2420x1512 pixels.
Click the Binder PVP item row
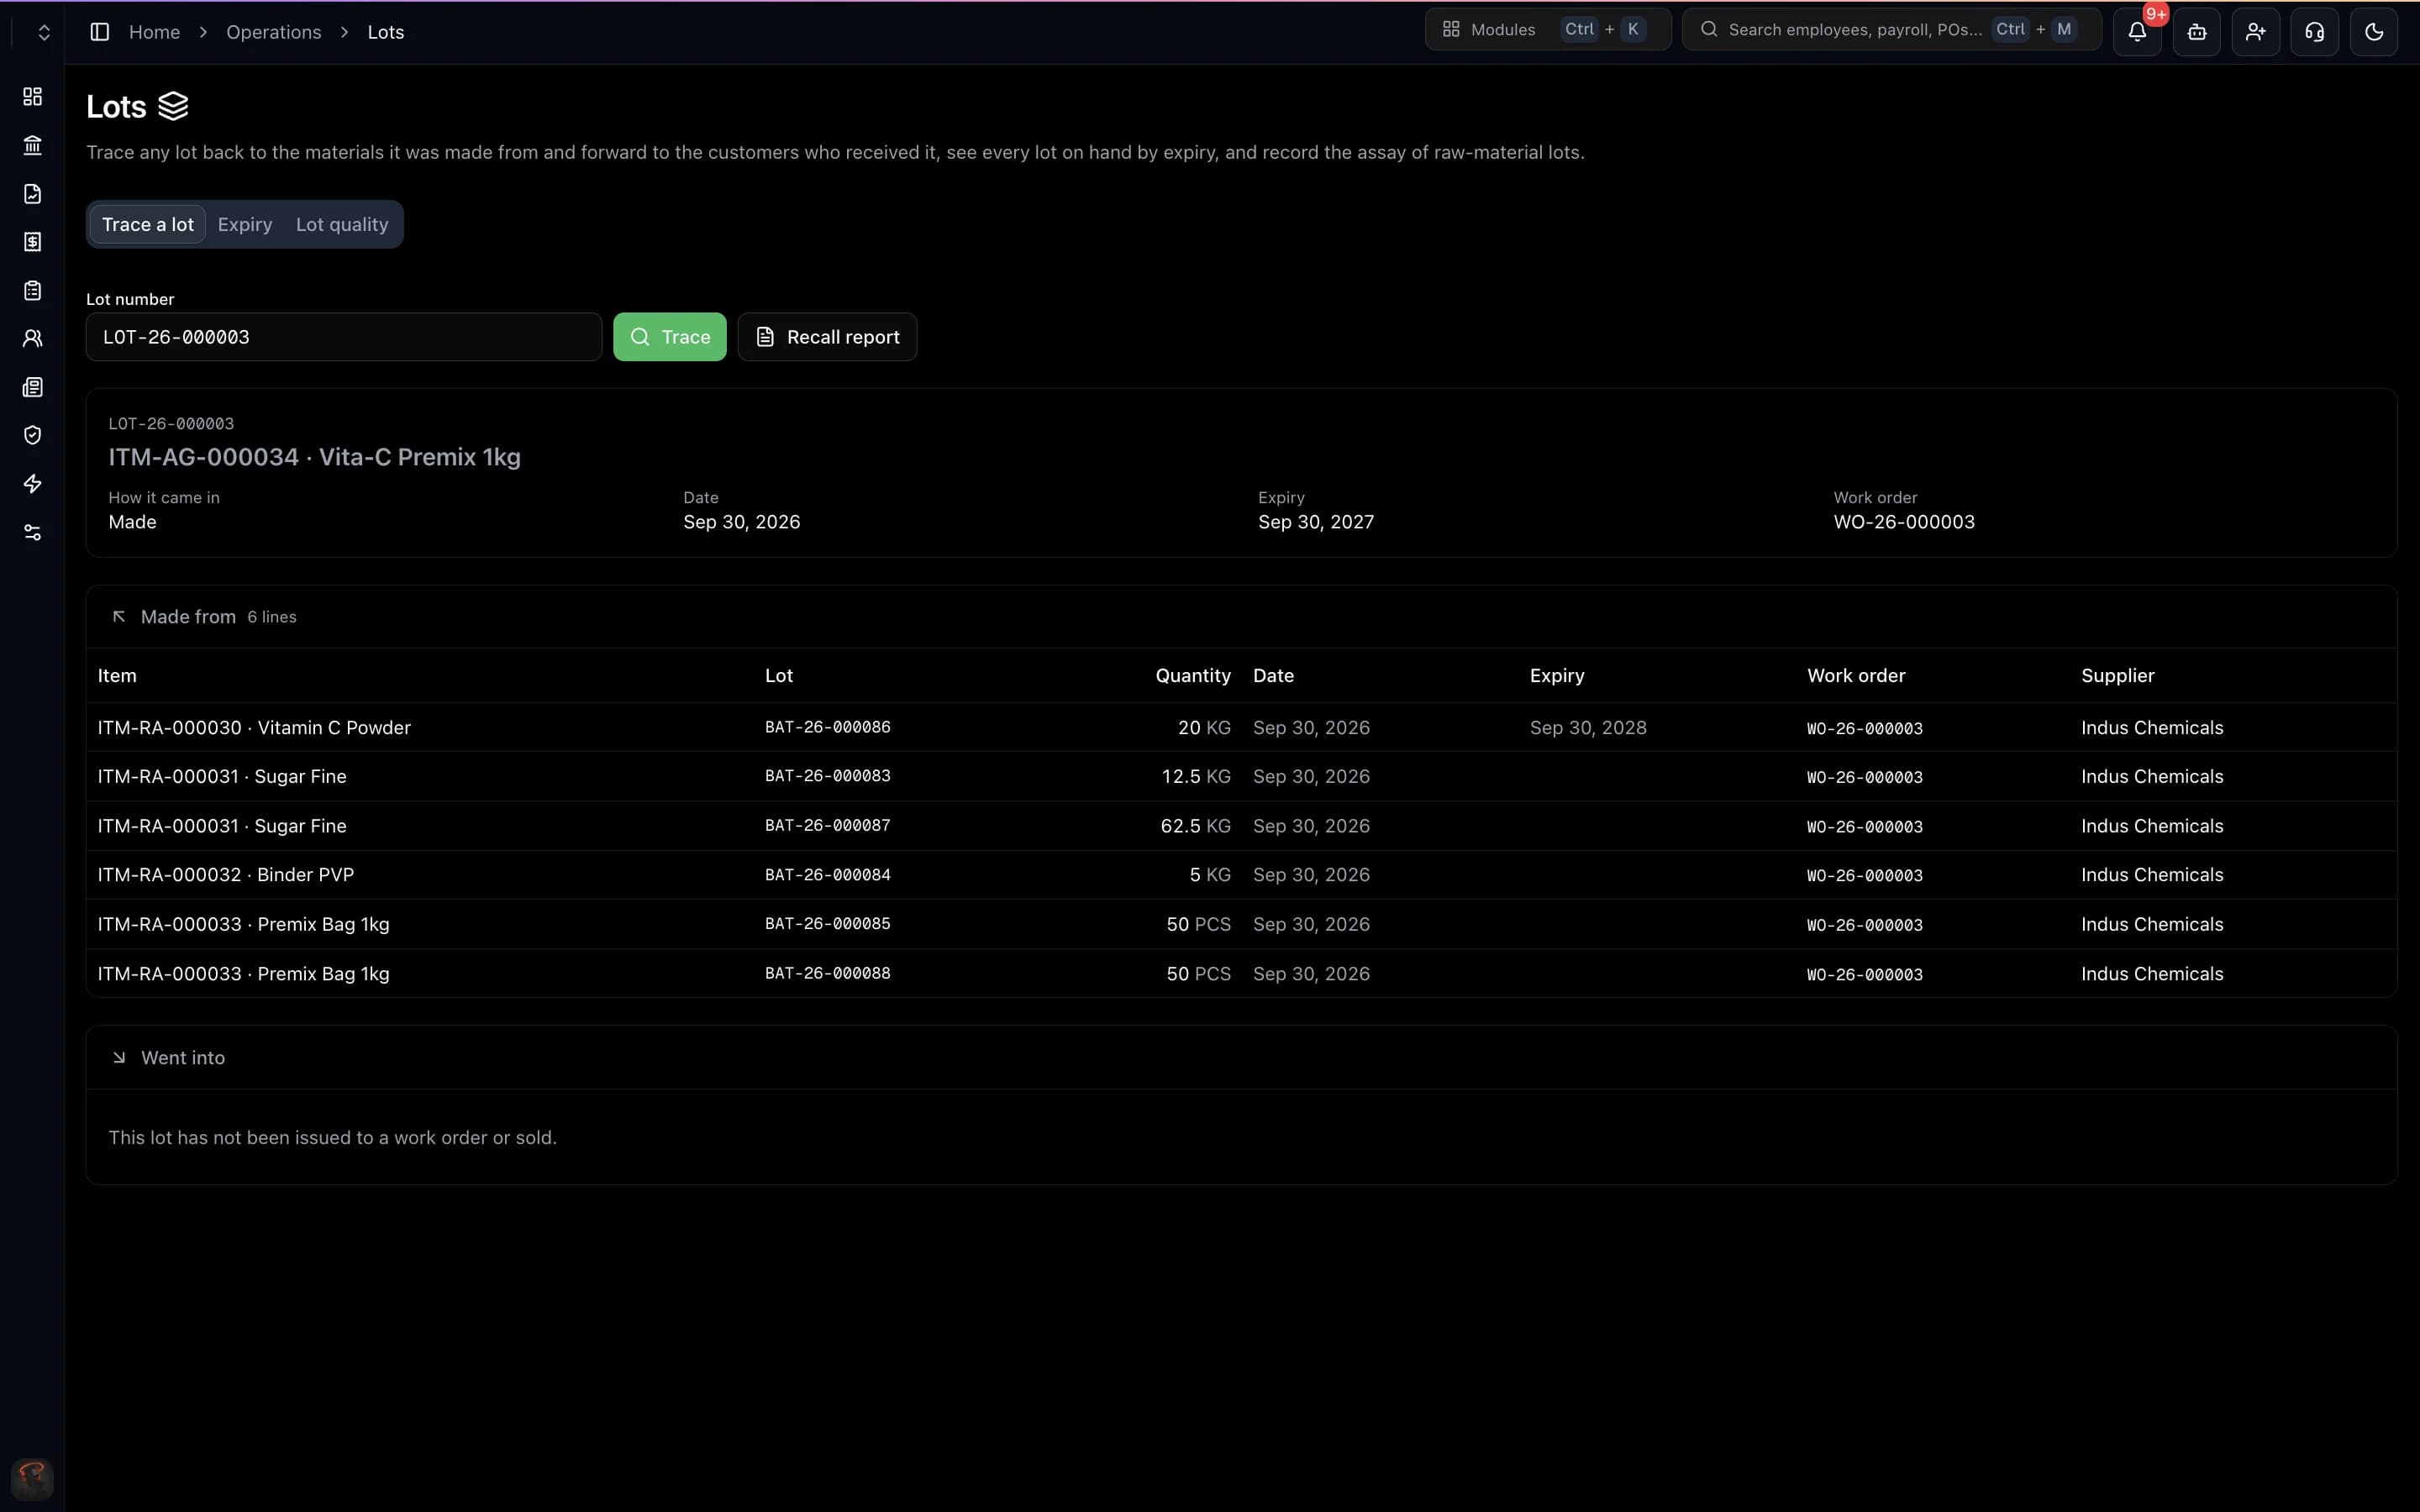1241,875
